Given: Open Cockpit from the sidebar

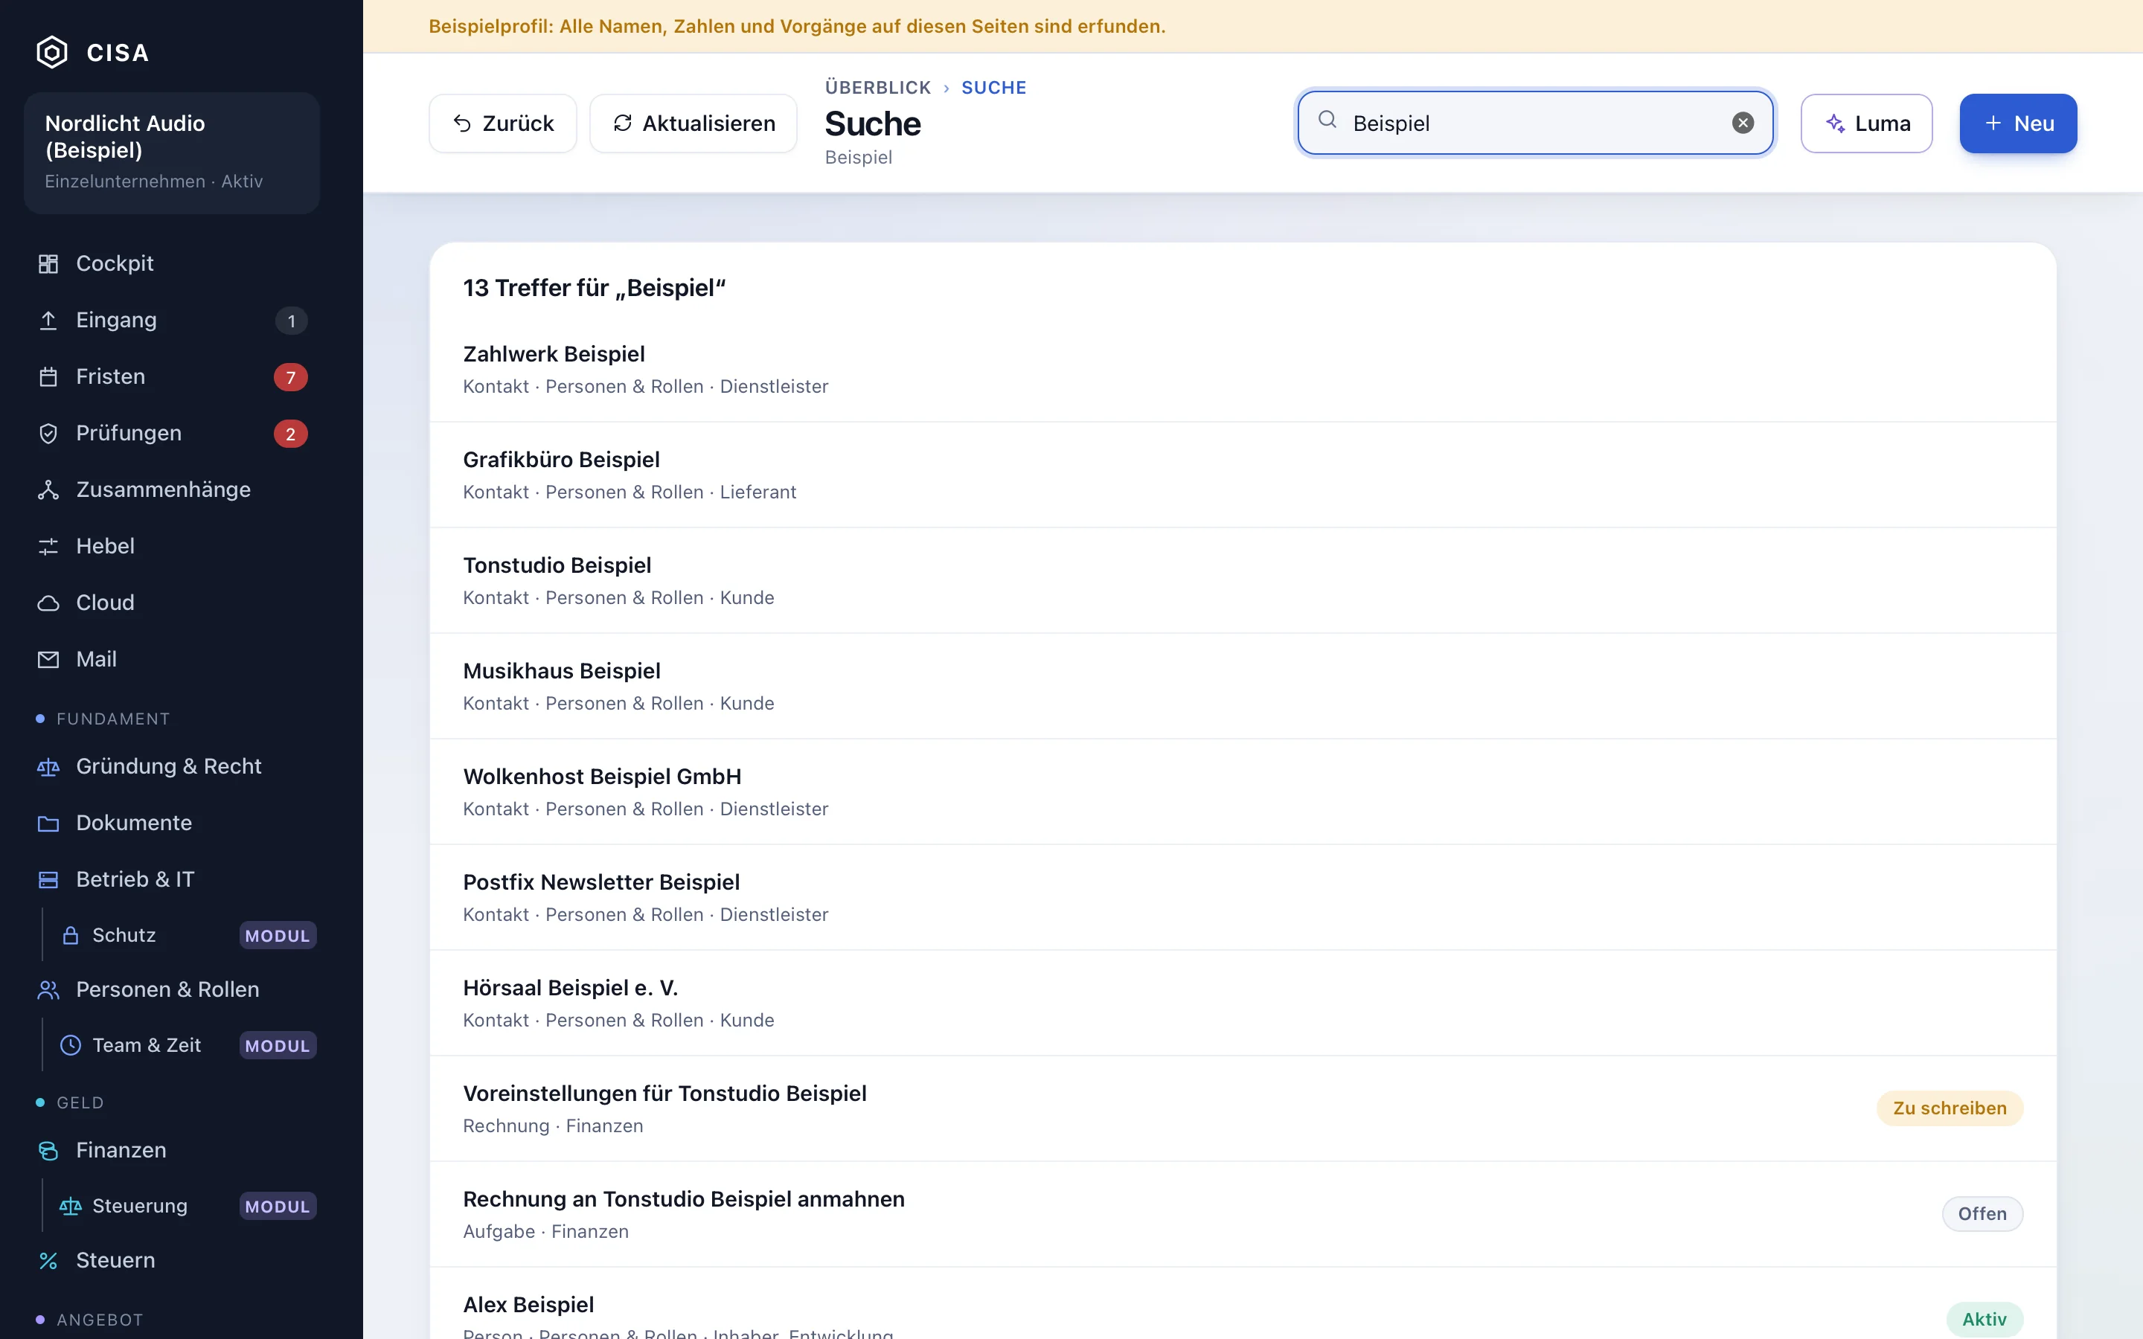Looking at the screenshot, I should (172, 263).
